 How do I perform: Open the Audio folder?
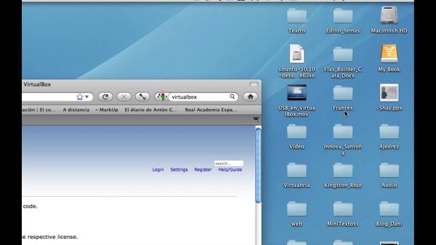pyautogui.click(x=389, y=170)
